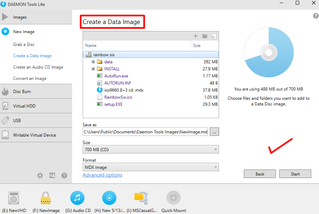Viewport: 319px width, 214px height.
Task: Click the Writable Virtual Device disc icon
Action: [x=5, y=135]
